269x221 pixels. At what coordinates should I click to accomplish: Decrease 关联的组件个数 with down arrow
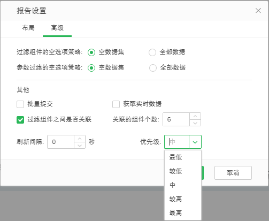pyautogui.click(x=195, y=123)
